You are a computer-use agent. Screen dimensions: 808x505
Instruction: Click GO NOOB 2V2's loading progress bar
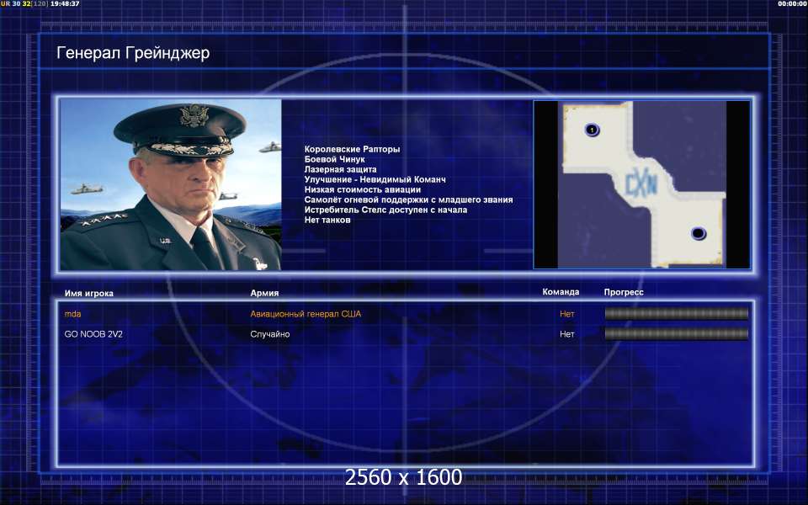coord(676,334)
